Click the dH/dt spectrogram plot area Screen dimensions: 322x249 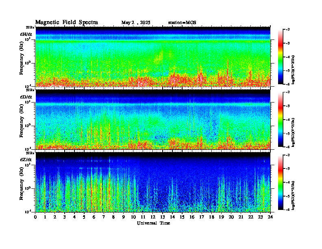pos(153,57)
